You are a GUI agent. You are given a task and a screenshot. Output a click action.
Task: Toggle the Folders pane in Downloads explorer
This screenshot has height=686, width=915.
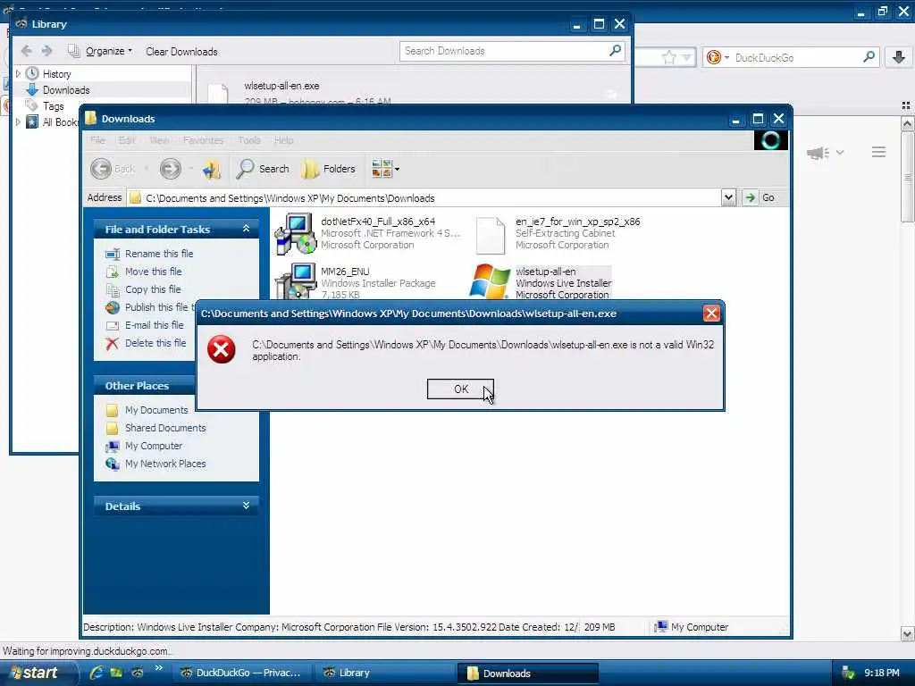pos(329,169)
